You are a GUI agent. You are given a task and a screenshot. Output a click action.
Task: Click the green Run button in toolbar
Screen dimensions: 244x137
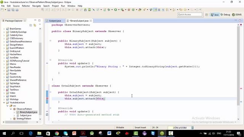coord(116,10)
